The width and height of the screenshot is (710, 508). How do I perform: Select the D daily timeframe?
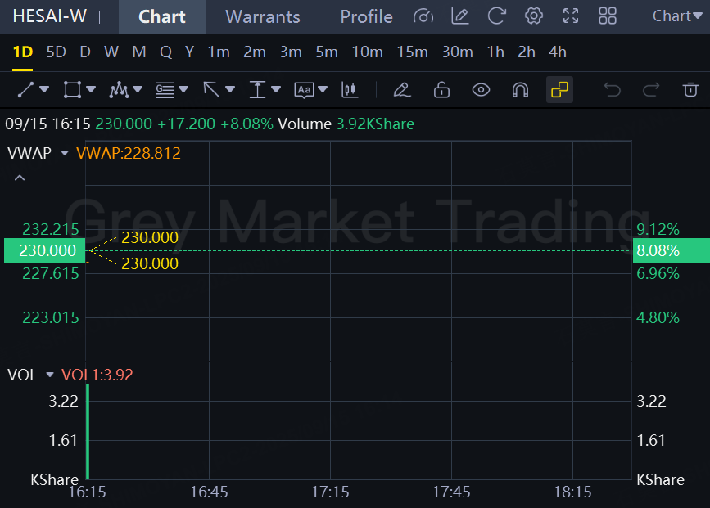coord(84,52)
